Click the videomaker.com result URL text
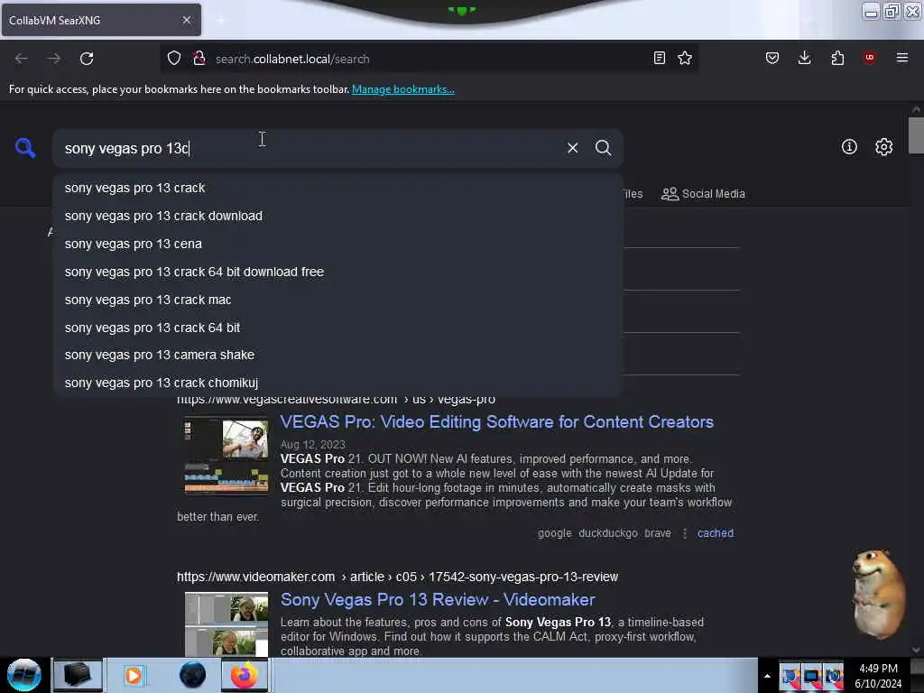The image size is (924, 693). 397,577
